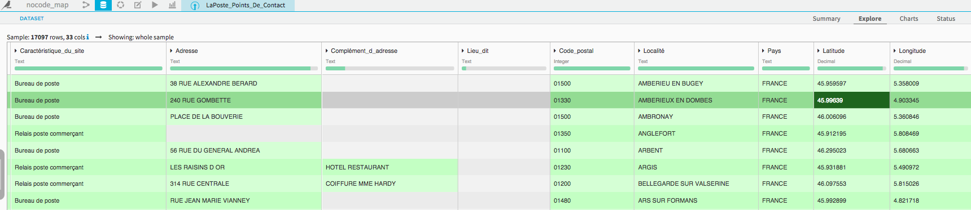The image size is (971, 210).
Task: Select cell 314 RUE CENTRALE
Action: (x=244, y=184)
